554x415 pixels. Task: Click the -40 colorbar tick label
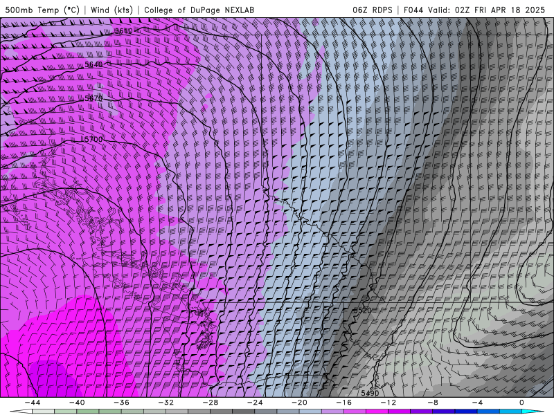click(x=77, y=403)
